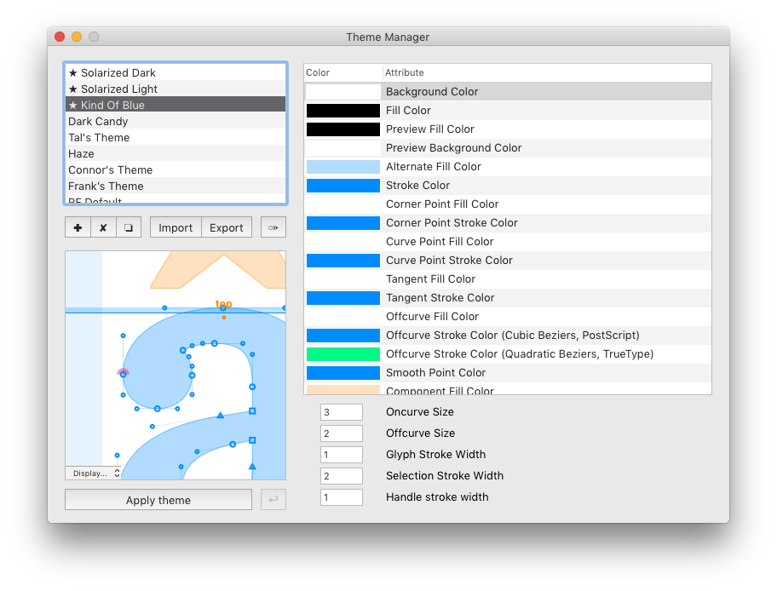Export the current theme

227,227
